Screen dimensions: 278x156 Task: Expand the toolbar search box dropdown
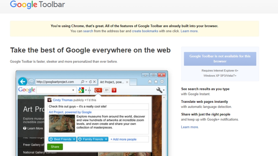(73, 90)
